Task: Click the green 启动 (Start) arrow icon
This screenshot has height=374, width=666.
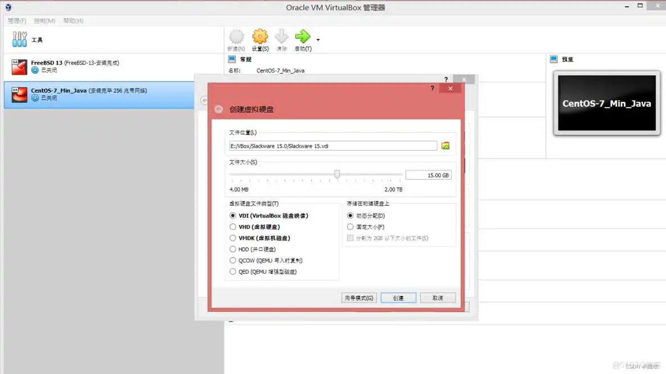Action: [304, 38]
